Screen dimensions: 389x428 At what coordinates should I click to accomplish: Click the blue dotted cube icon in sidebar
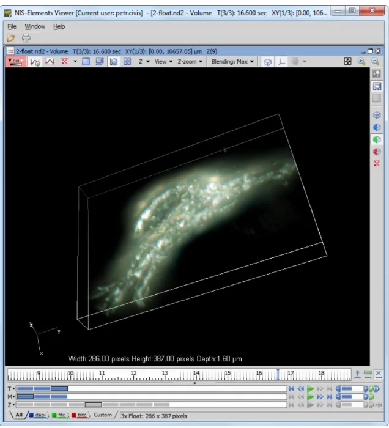click(377, 115)
